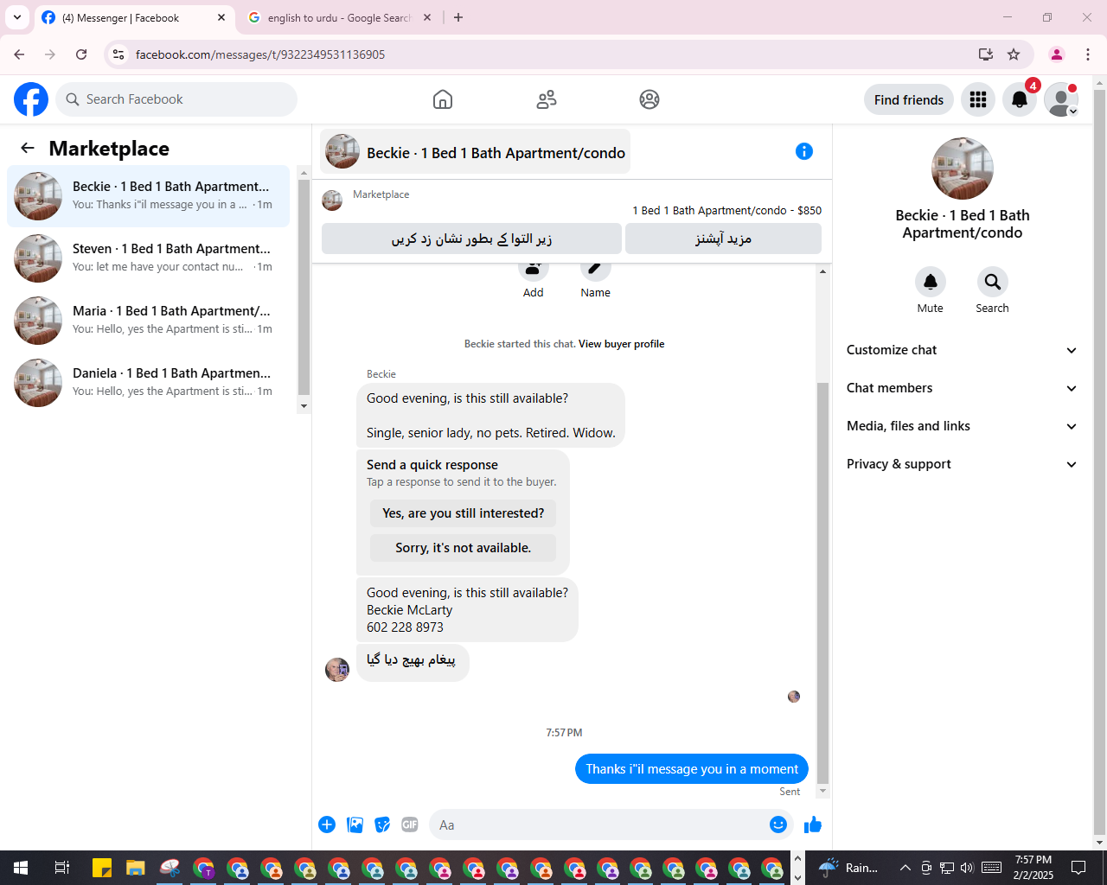Expand the Privacy & support section

tap(962, 464)
